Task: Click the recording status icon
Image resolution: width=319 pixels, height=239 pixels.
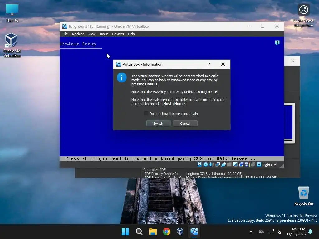Action: pos(241,165)
